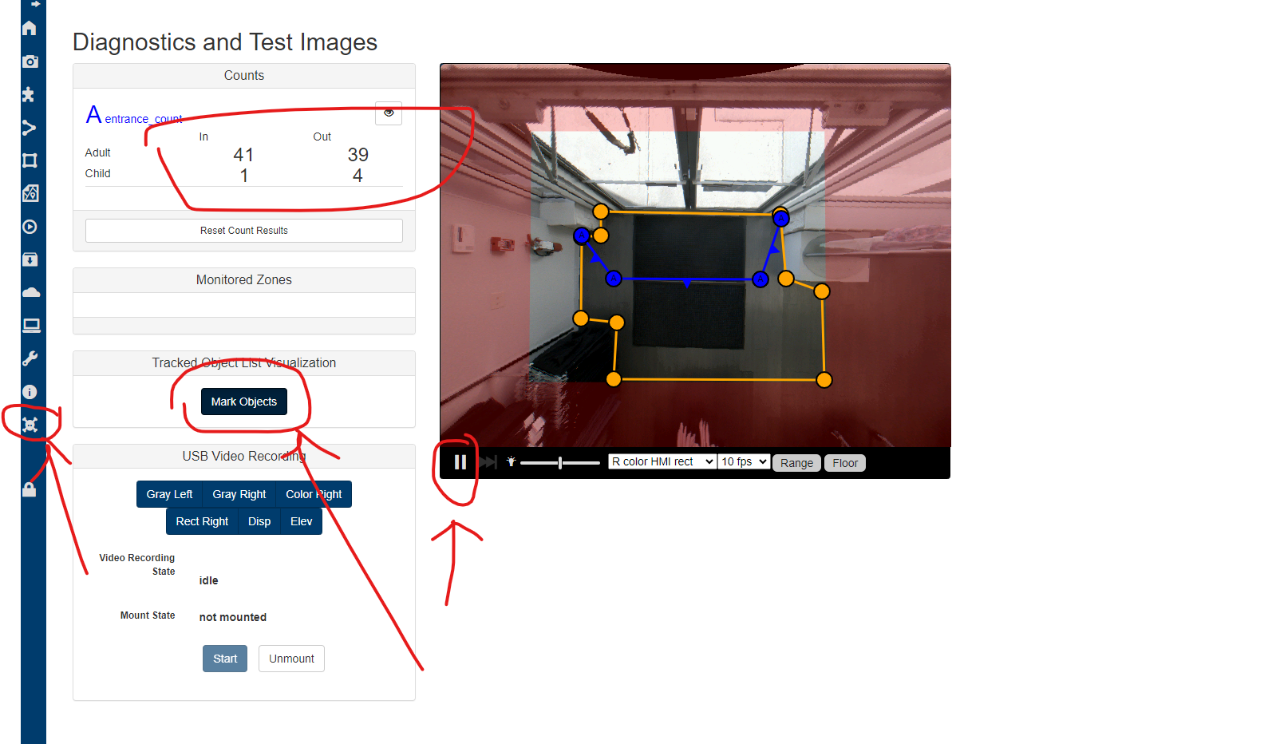Open the connected-line path icon in sidebar
This screenshot has width=1276, height=744.
tap(30, 128)
